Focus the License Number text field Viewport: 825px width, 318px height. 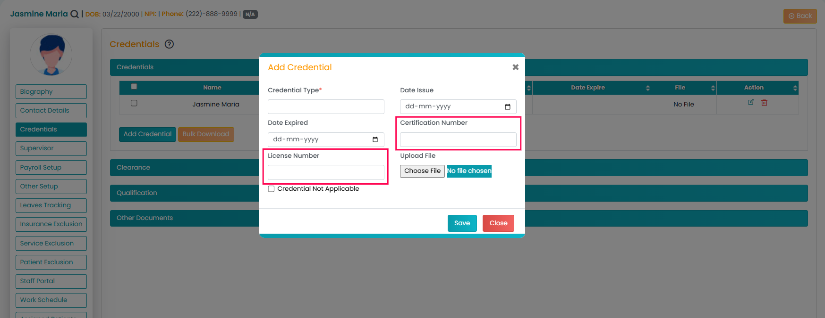[326, 172]
